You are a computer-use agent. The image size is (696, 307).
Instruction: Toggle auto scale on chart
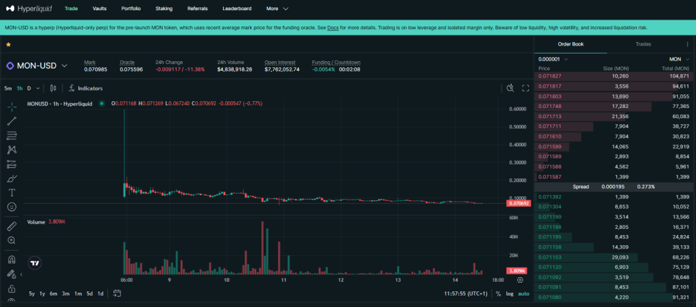tap(523, 293)
